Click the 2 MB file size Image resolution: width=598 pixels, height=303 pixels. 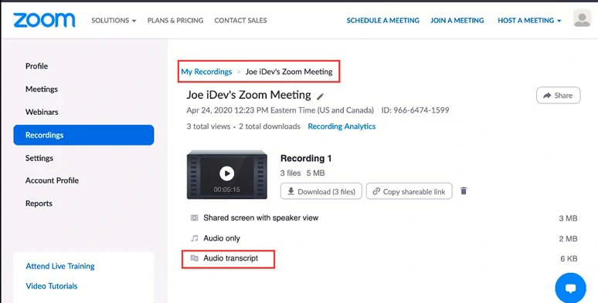pyautogui.click(x=568, y=239)
